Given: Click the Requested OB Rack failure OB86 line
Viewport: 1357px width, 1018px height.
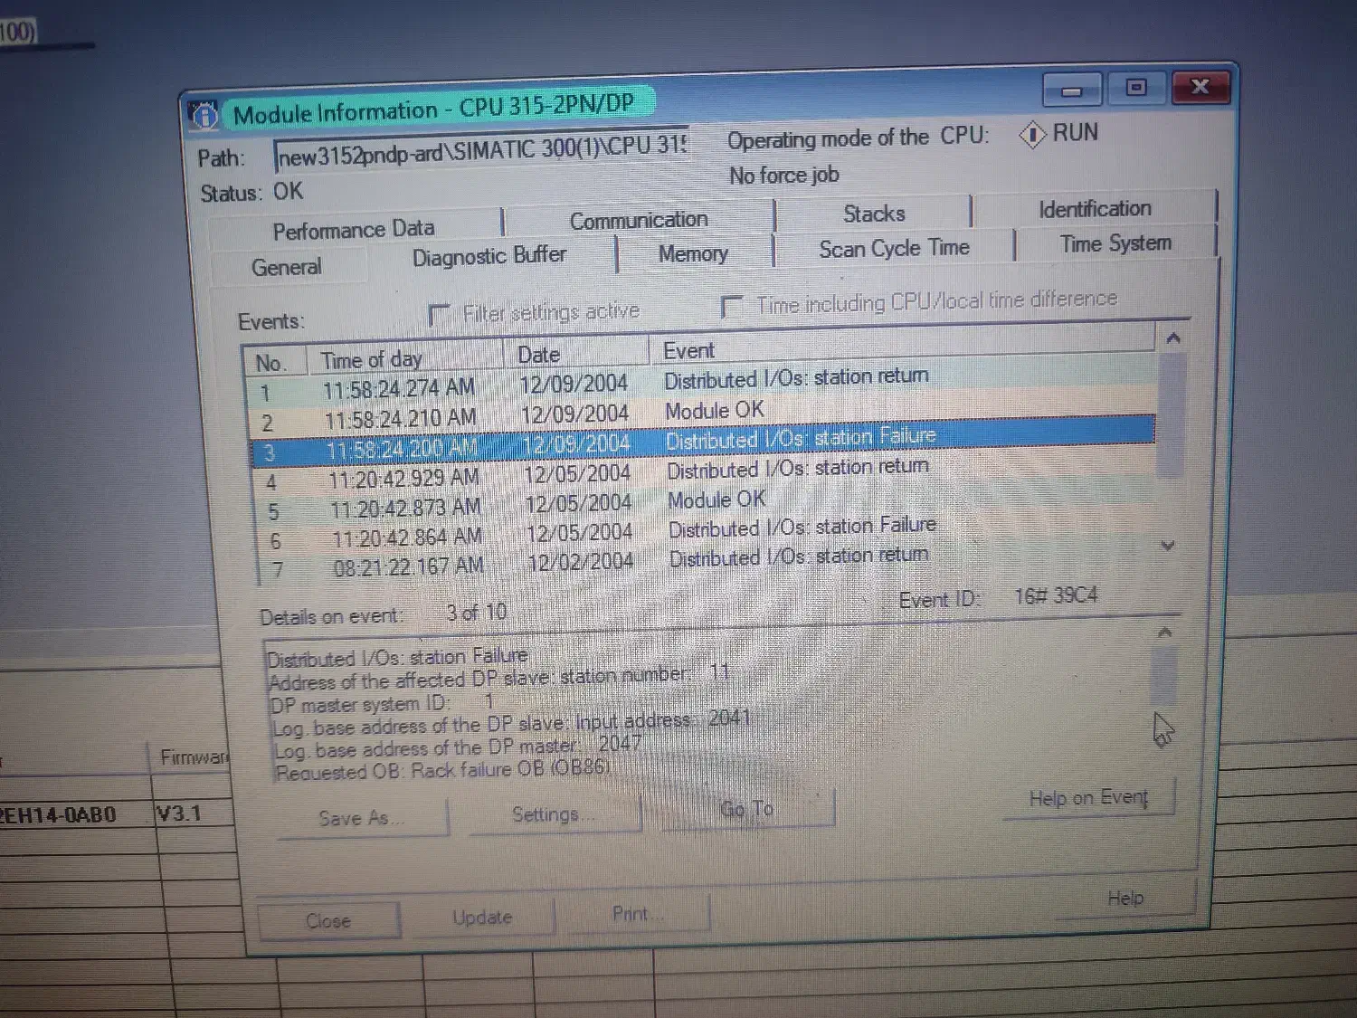Looking at the screenshot, I should click(443, 770).
